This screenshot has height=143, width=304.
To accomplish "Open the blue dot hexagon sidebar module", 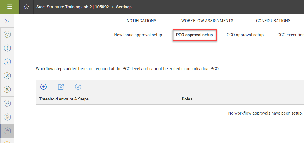I will coord(7,62).
